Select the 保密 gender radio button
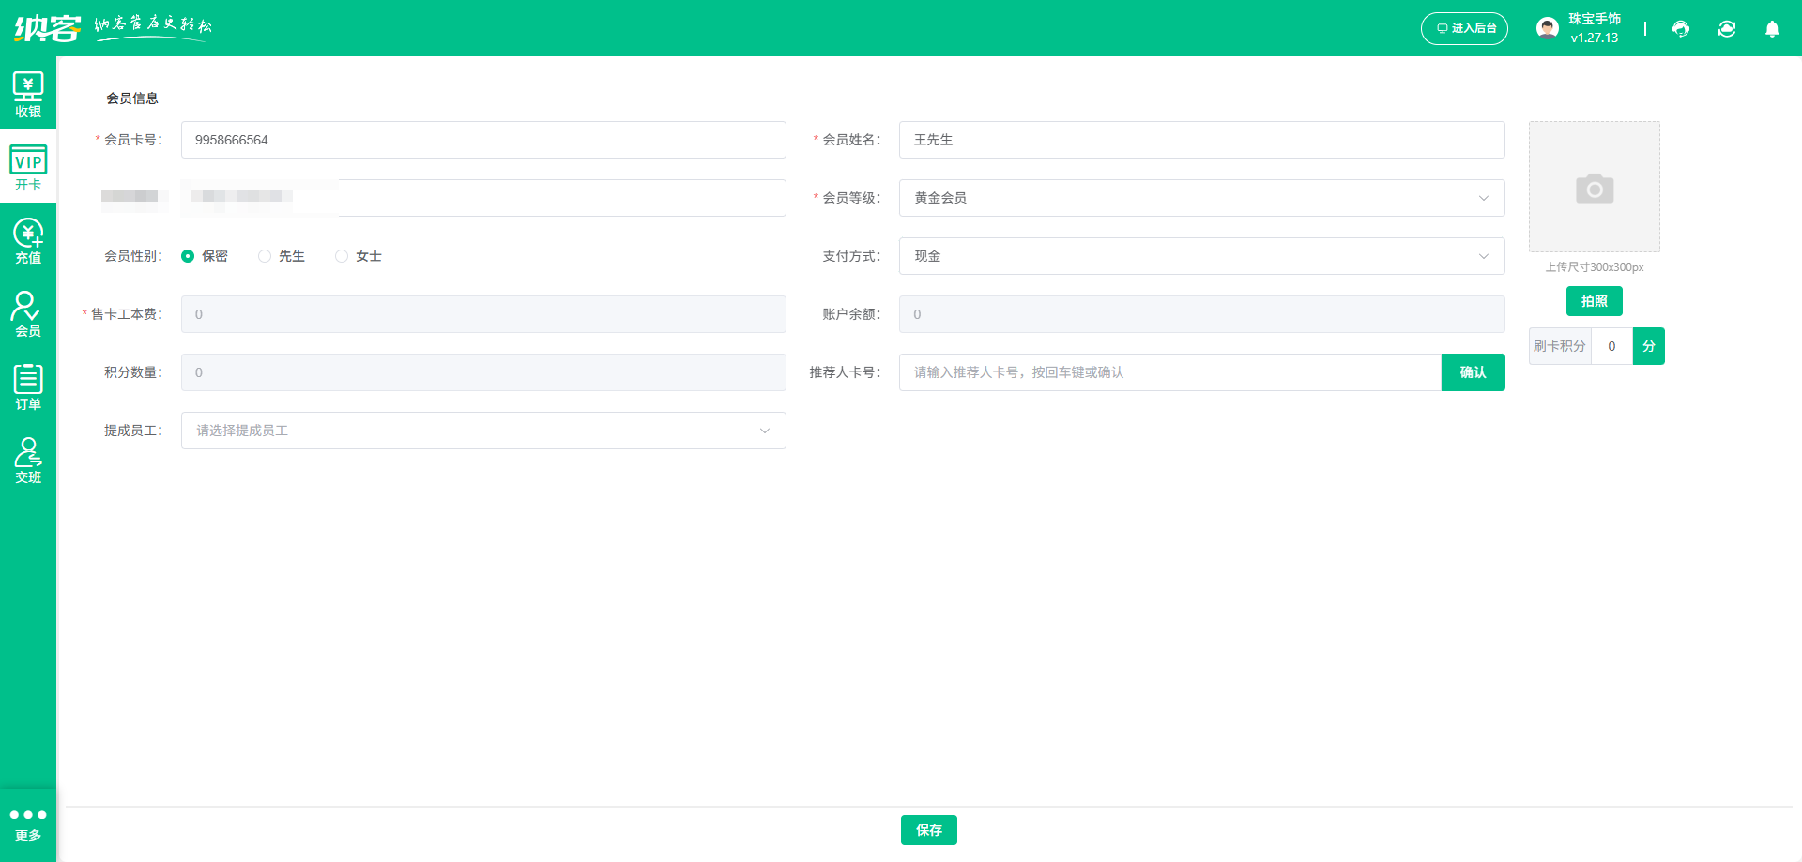 188,256
